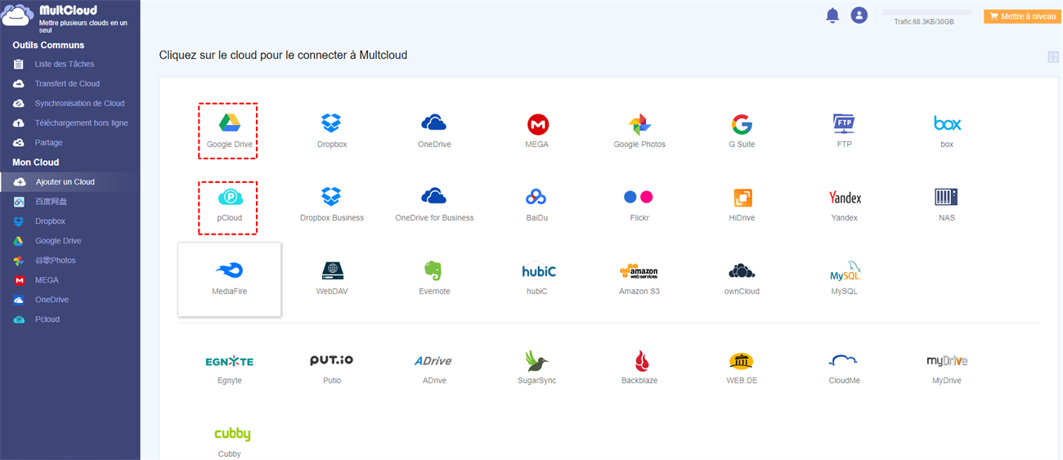Image resolution: width=1063 pixels, height=460 pixels.
Task: Select the MyDrive icon
Action: click(947, 360)
